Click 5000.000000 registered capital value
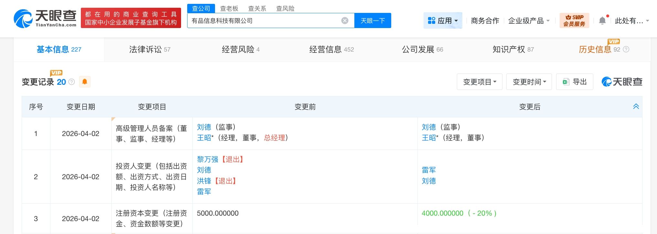 pos(218,213)
